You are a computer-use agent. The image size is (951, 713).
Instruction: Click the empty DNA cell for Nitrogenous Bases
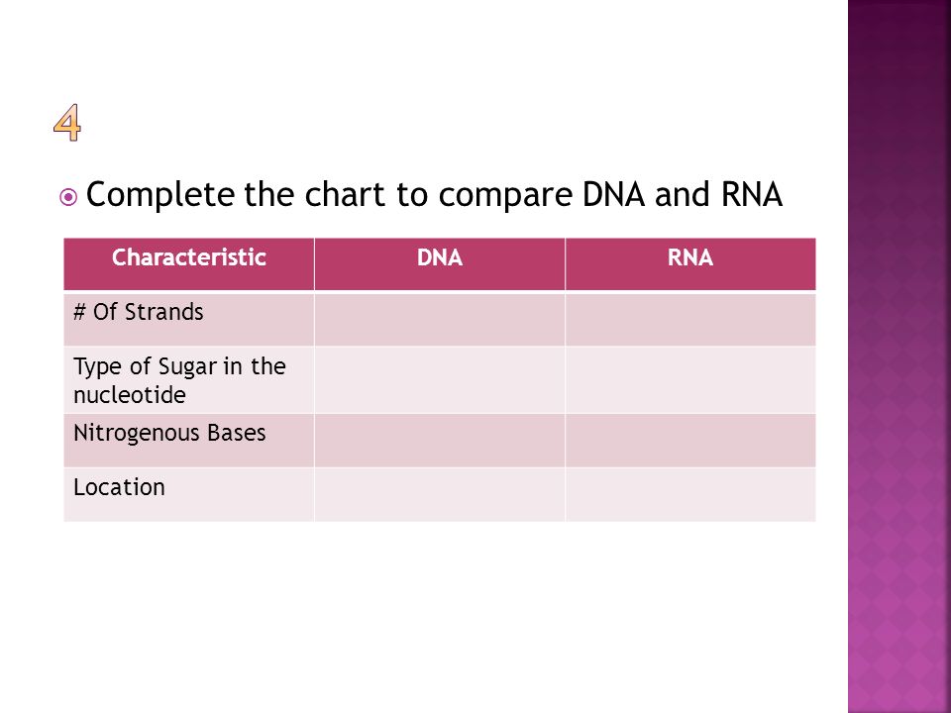tap(440, 441)
